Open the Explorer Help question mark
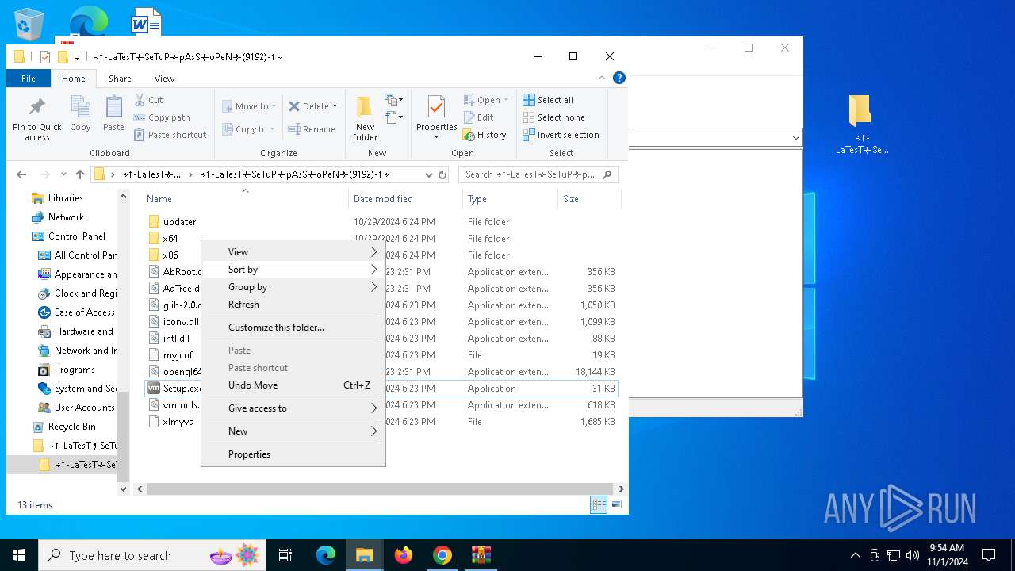 pyautogui.click(x=619, y=78)
